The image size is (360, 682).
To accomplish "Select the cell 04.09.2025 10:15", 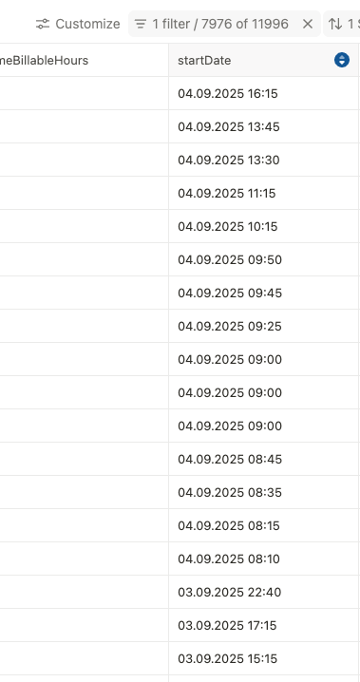I will (x=263, y=227).
